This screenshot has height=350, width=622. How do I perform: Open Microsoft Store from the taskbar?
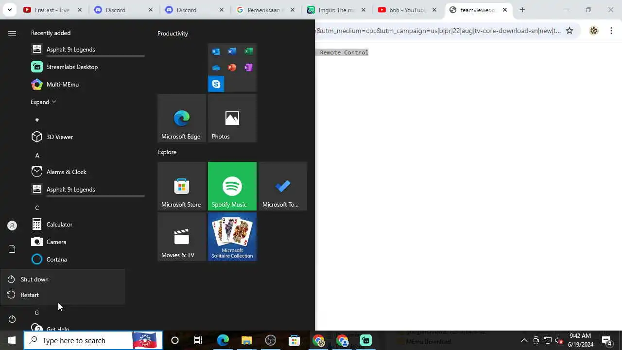[x=294, y=340]
